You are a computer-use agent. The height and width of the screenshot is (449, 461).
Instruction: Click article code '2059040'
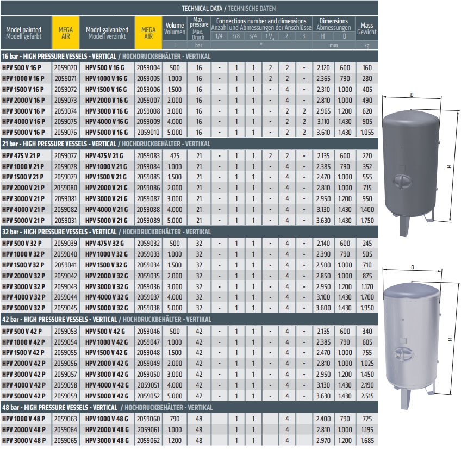point(66,254)
